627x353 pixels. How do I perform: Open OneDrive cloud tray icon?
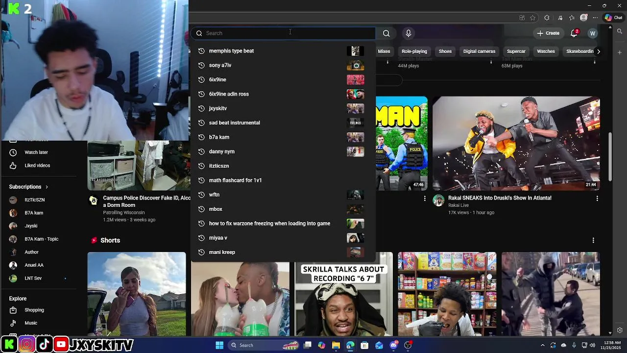click(563, 345)
